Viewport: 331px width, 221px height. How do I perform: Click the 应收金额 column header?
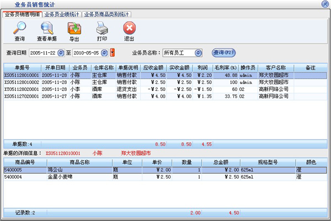(154, 67)
